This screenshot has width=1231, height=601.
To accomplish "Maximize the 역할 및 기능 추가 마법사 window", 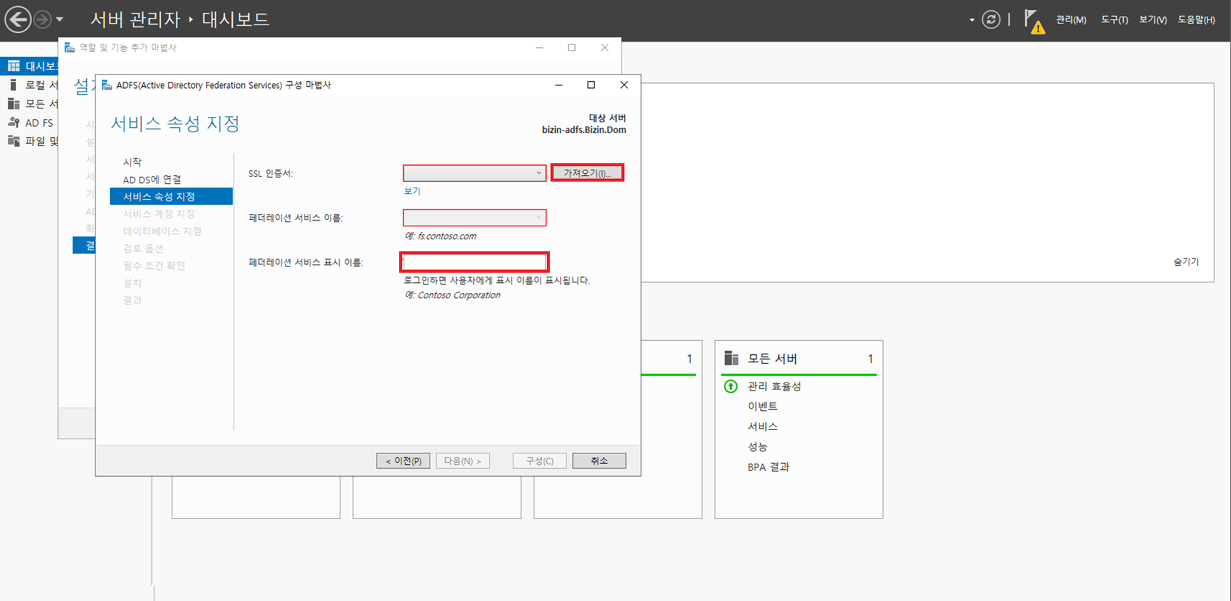I will (x=572, y=47).
